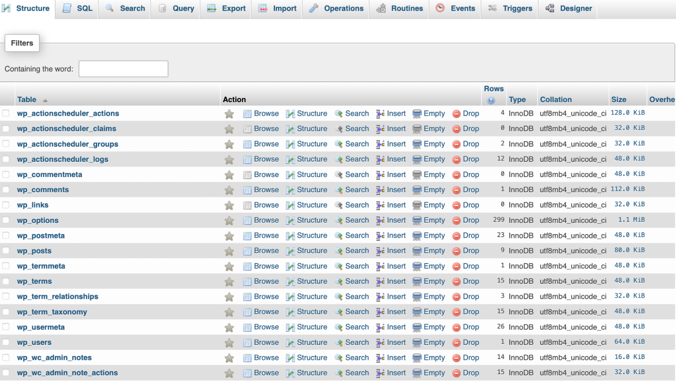Viewport: 676px width, 382px height.
Task: Open the Import menu item
Action: point(283,8)
